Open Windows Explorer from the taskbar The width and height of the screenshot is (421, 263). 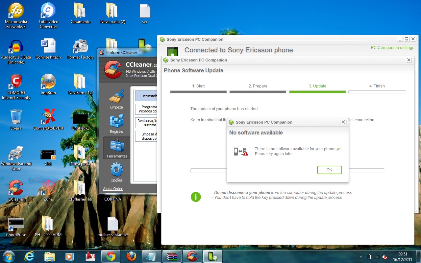(x=49, y=256)
